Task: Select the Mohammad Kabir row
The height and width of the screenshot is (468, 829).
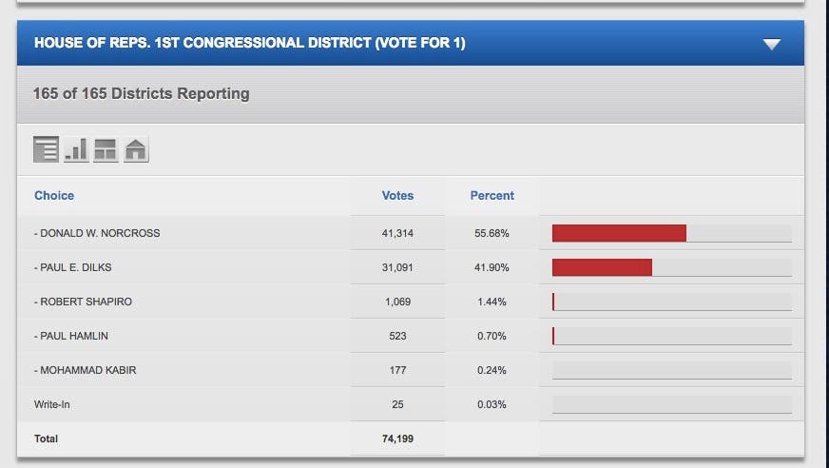Action: (87, 370)
